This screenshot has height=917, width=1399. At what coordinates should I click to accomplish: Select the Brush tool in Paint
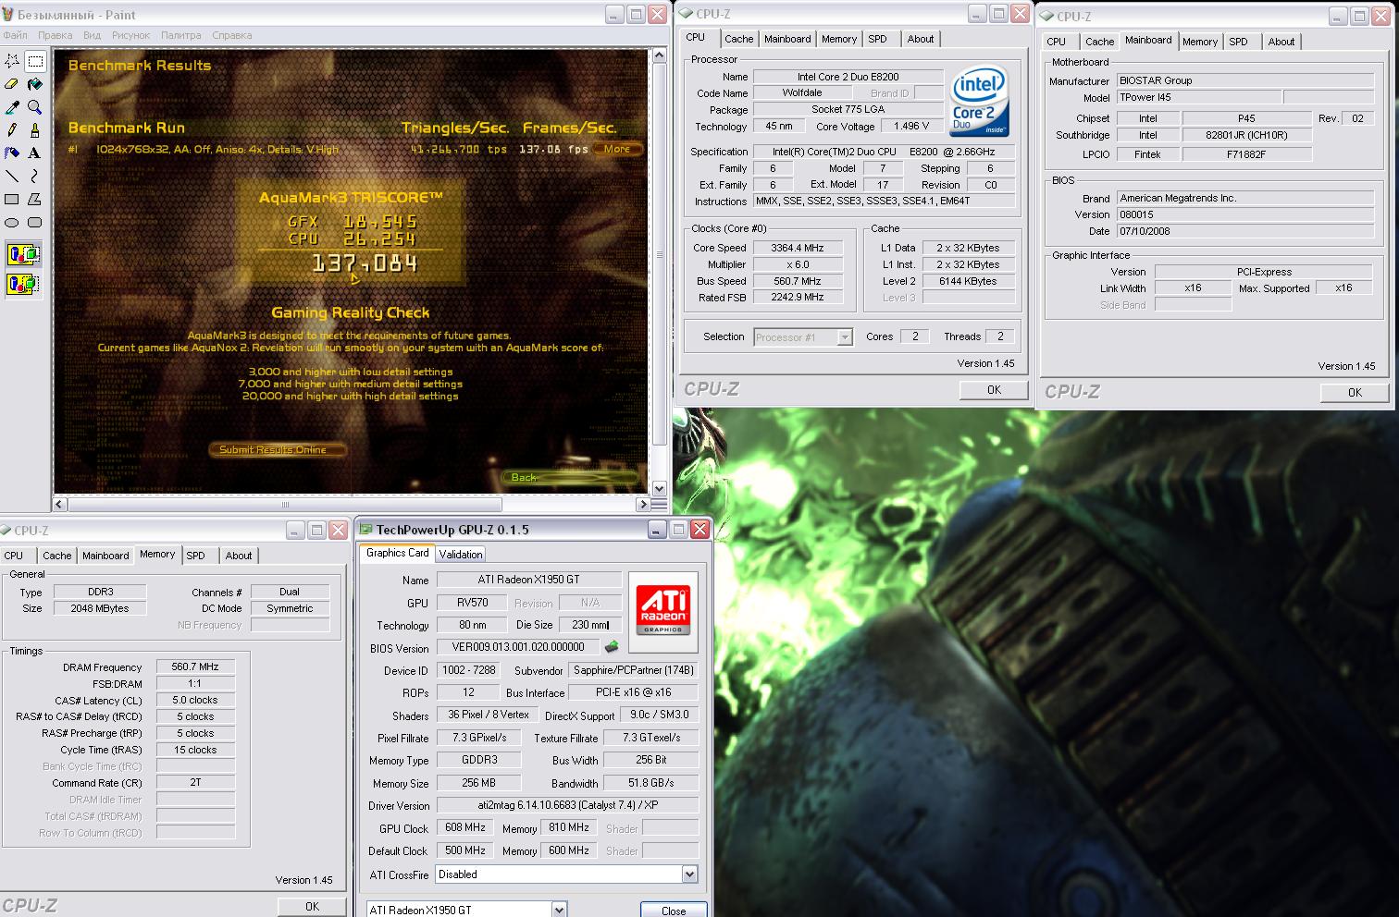(35, 130)
